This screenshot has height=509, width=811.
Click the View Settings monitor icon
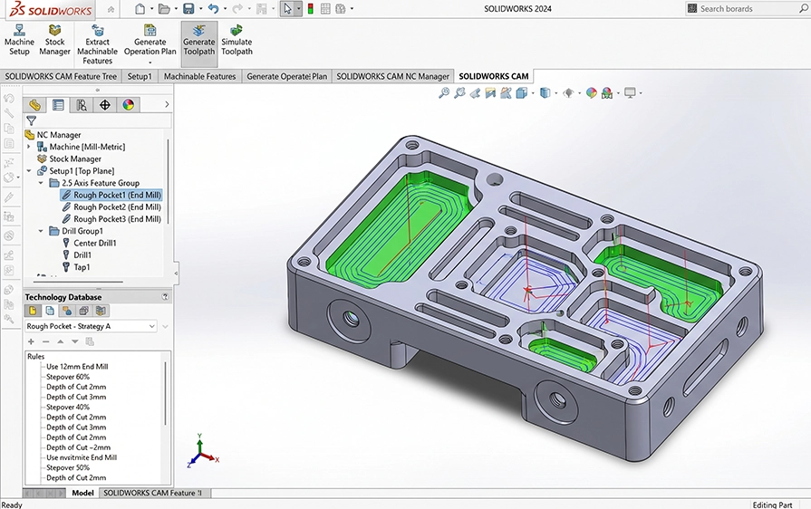pos(630,93)
